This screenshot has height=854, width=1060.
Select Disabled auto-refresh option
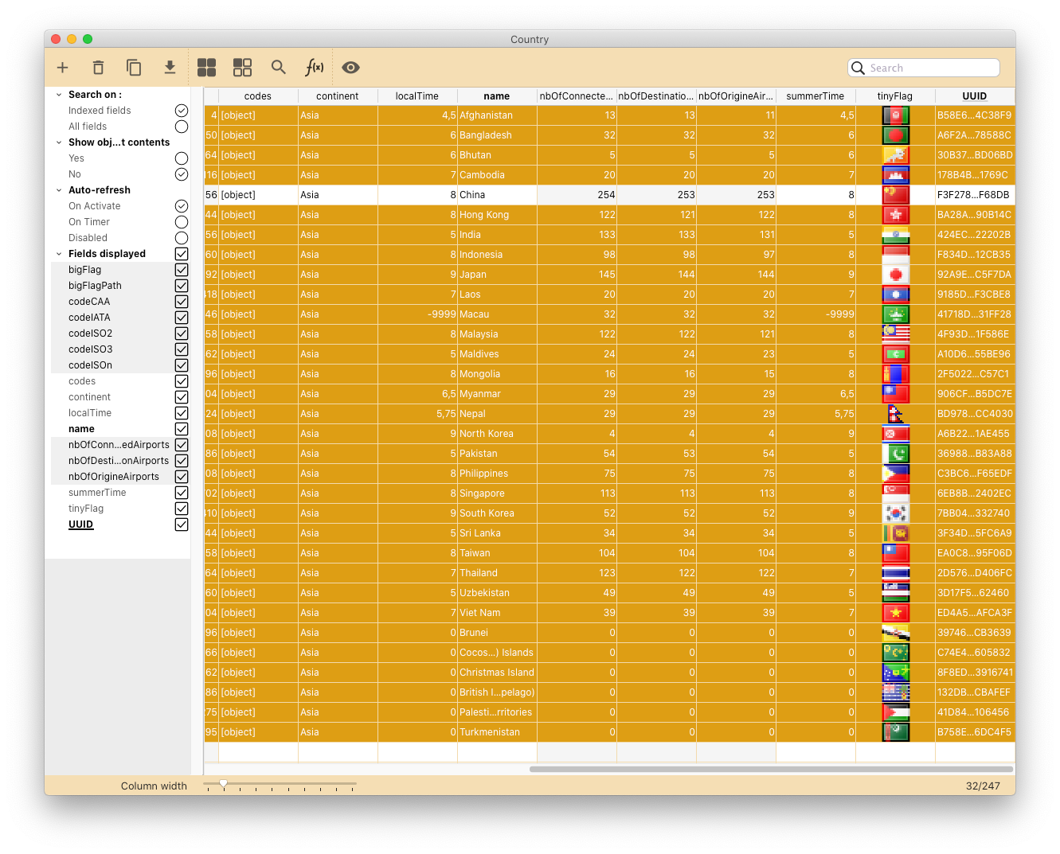[182, 238]
